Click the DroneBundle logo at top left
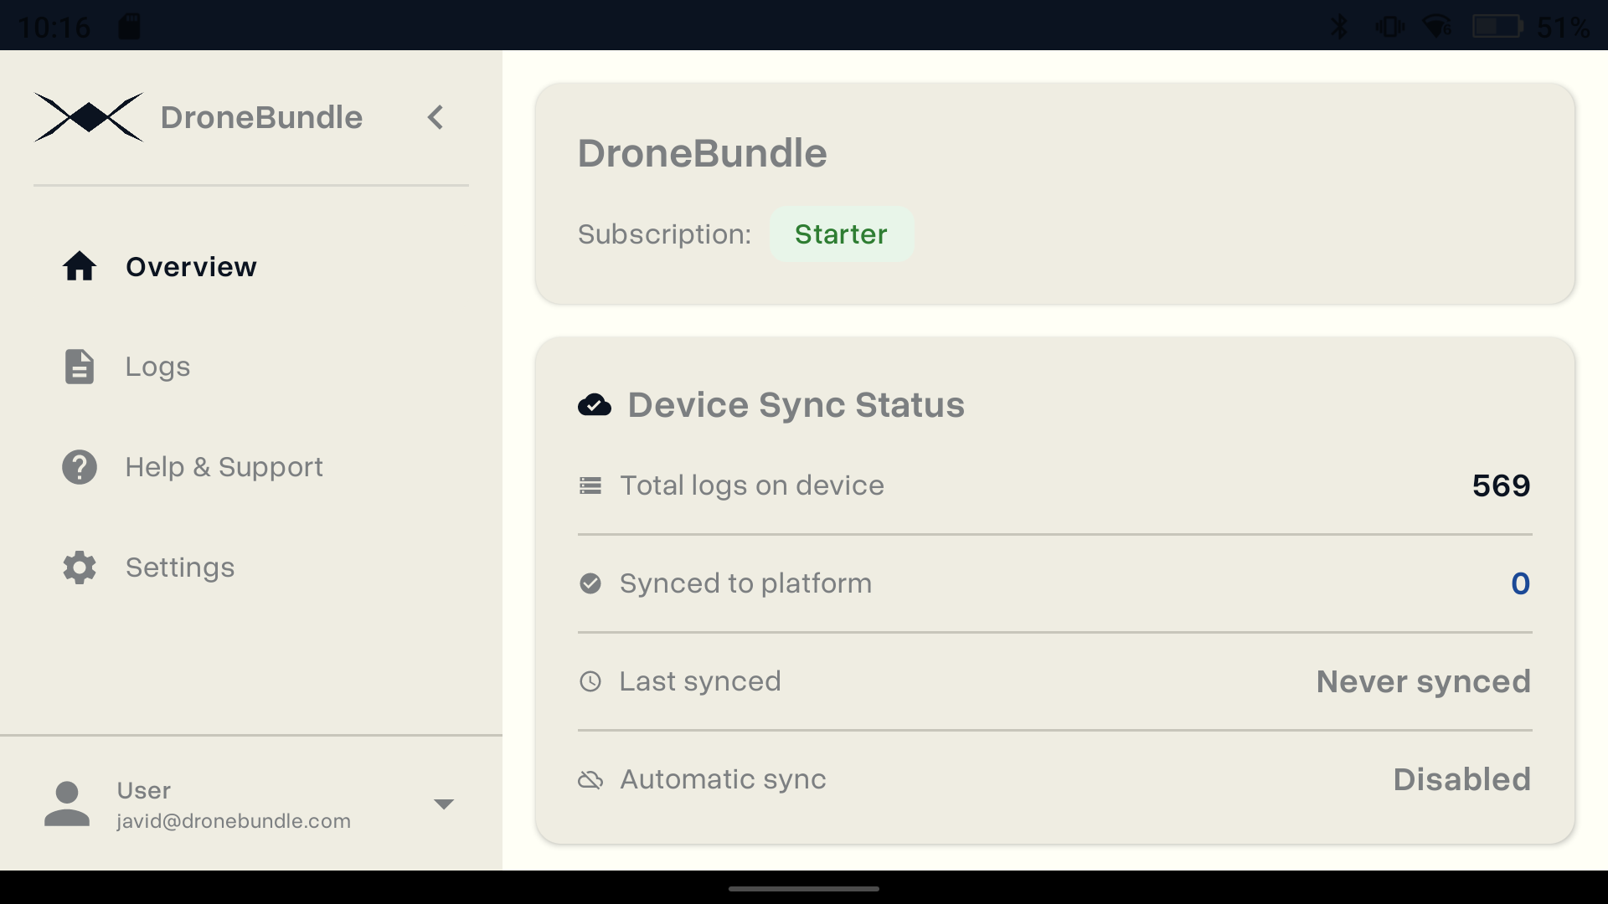Viewport: 1608px width, 904px height. point(88,117)
